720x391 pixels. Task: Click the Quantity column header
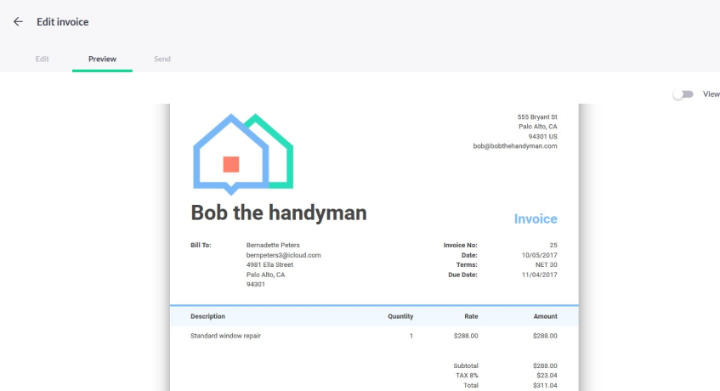(400, 316)
